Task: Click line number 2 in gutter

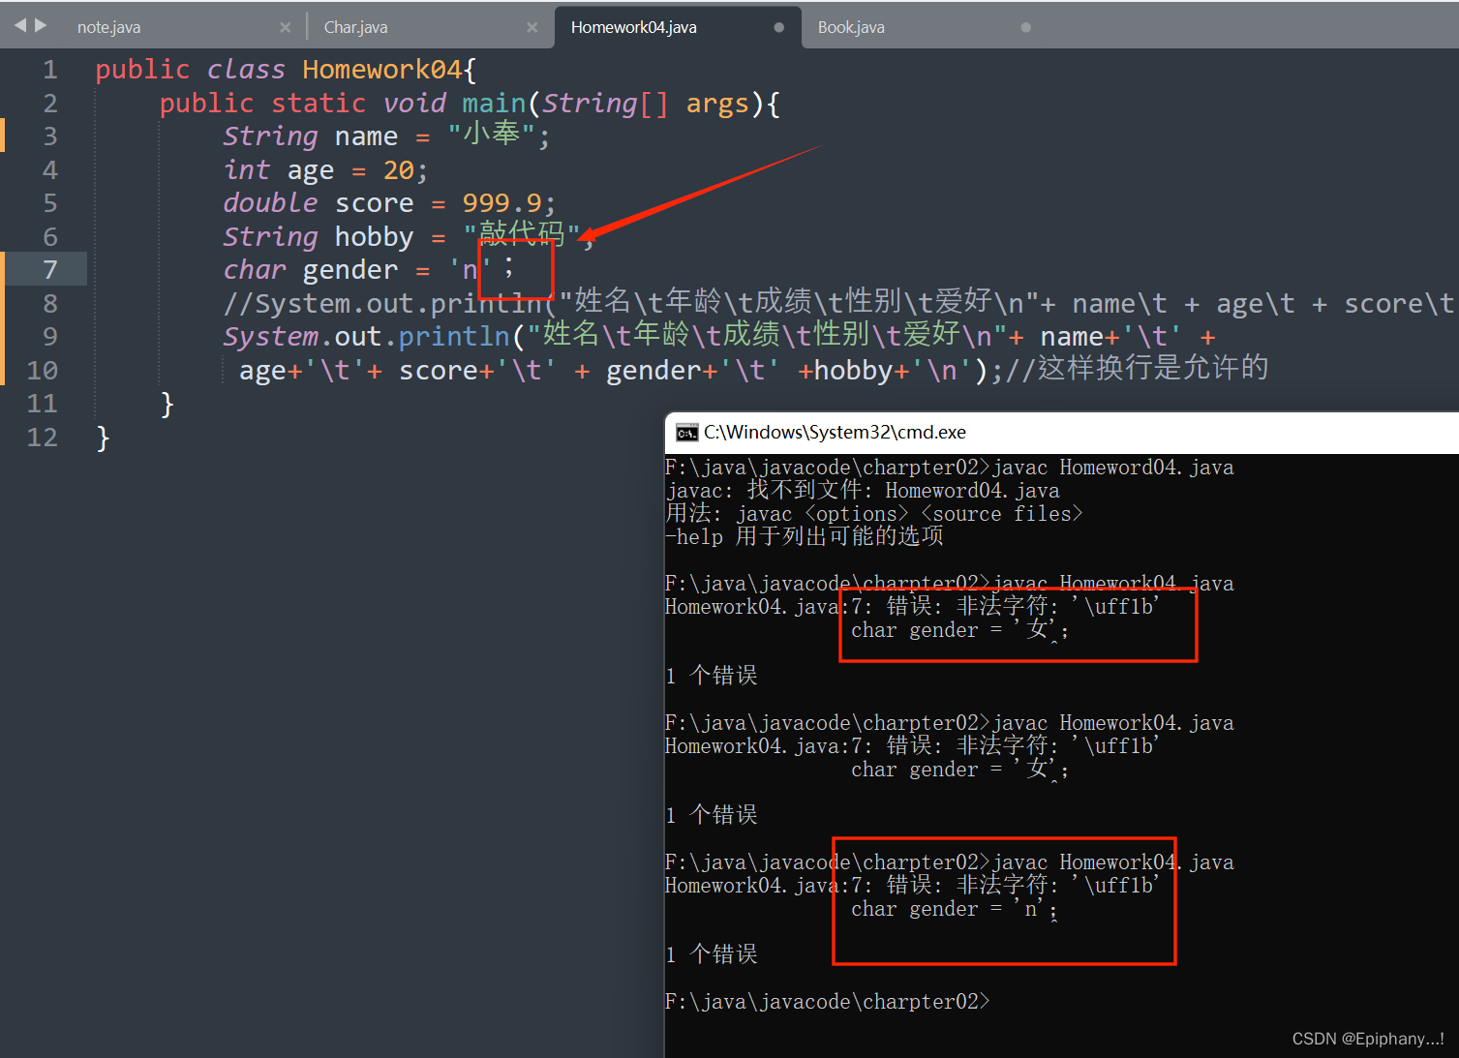Action: (x=50, y=104)
